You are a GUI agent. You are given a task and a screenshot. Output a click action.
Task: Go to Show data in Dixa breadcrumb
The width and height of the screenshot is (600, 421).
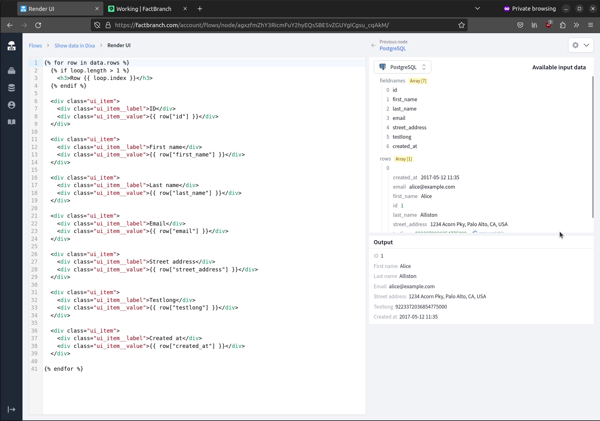pos(74,45)
